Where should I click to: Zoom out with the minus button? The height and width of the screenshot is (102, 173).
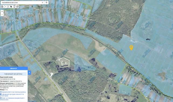tap(2, 15)
